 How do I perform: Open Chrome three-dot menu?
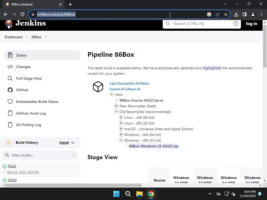point(261,14)
